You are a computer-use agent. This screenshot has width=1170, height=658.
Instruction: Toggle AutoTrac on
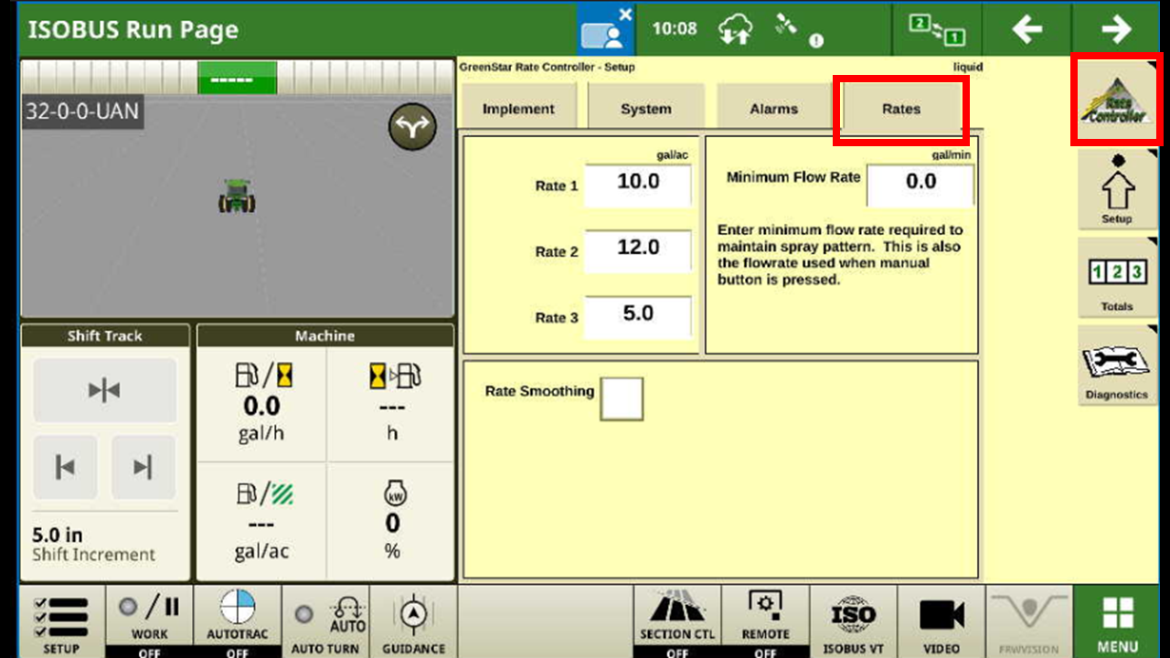[x=237, y=621]
